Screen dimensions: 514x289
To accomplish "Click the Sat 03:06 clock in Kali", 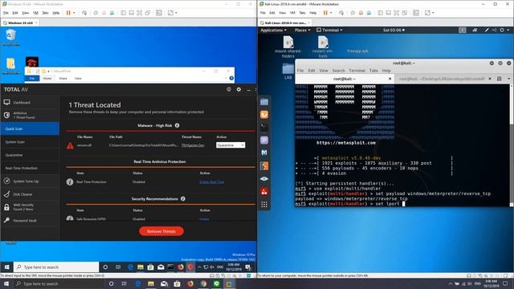I will coord(394,31).
